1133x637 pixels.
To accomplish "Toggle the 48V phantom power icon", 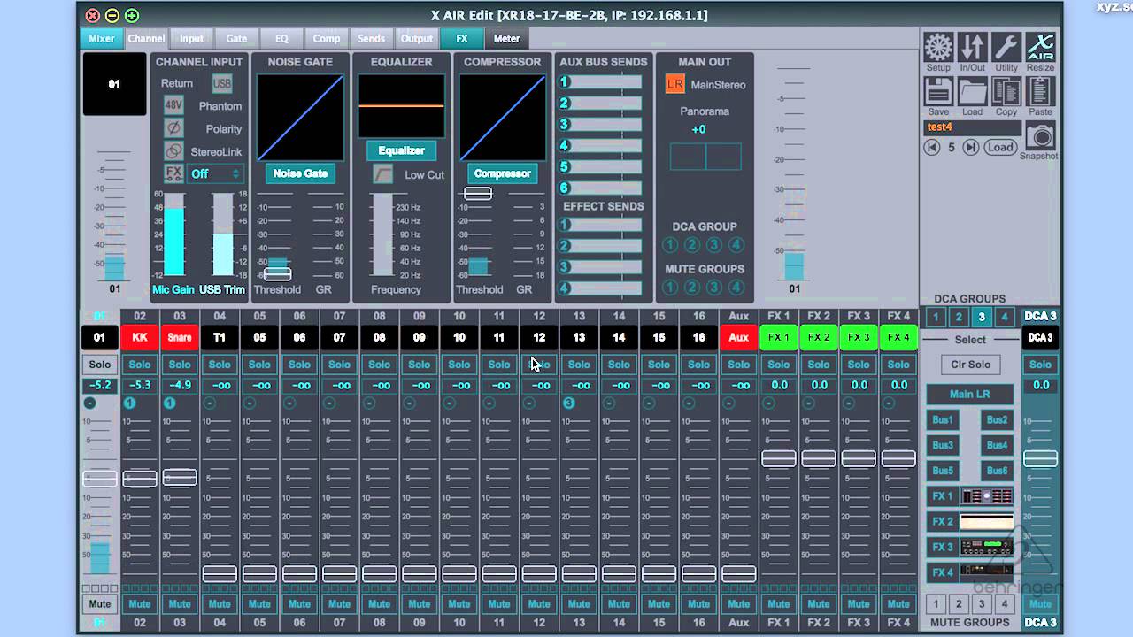I will pyautogui.click(x=173, y=105).
